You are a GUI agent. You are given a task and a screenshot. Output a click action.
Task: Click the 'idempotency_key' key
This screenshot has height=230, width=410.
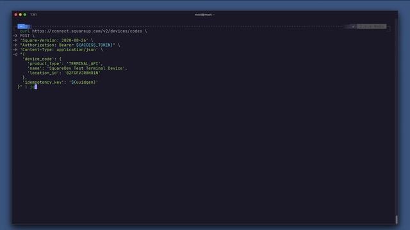43,82
